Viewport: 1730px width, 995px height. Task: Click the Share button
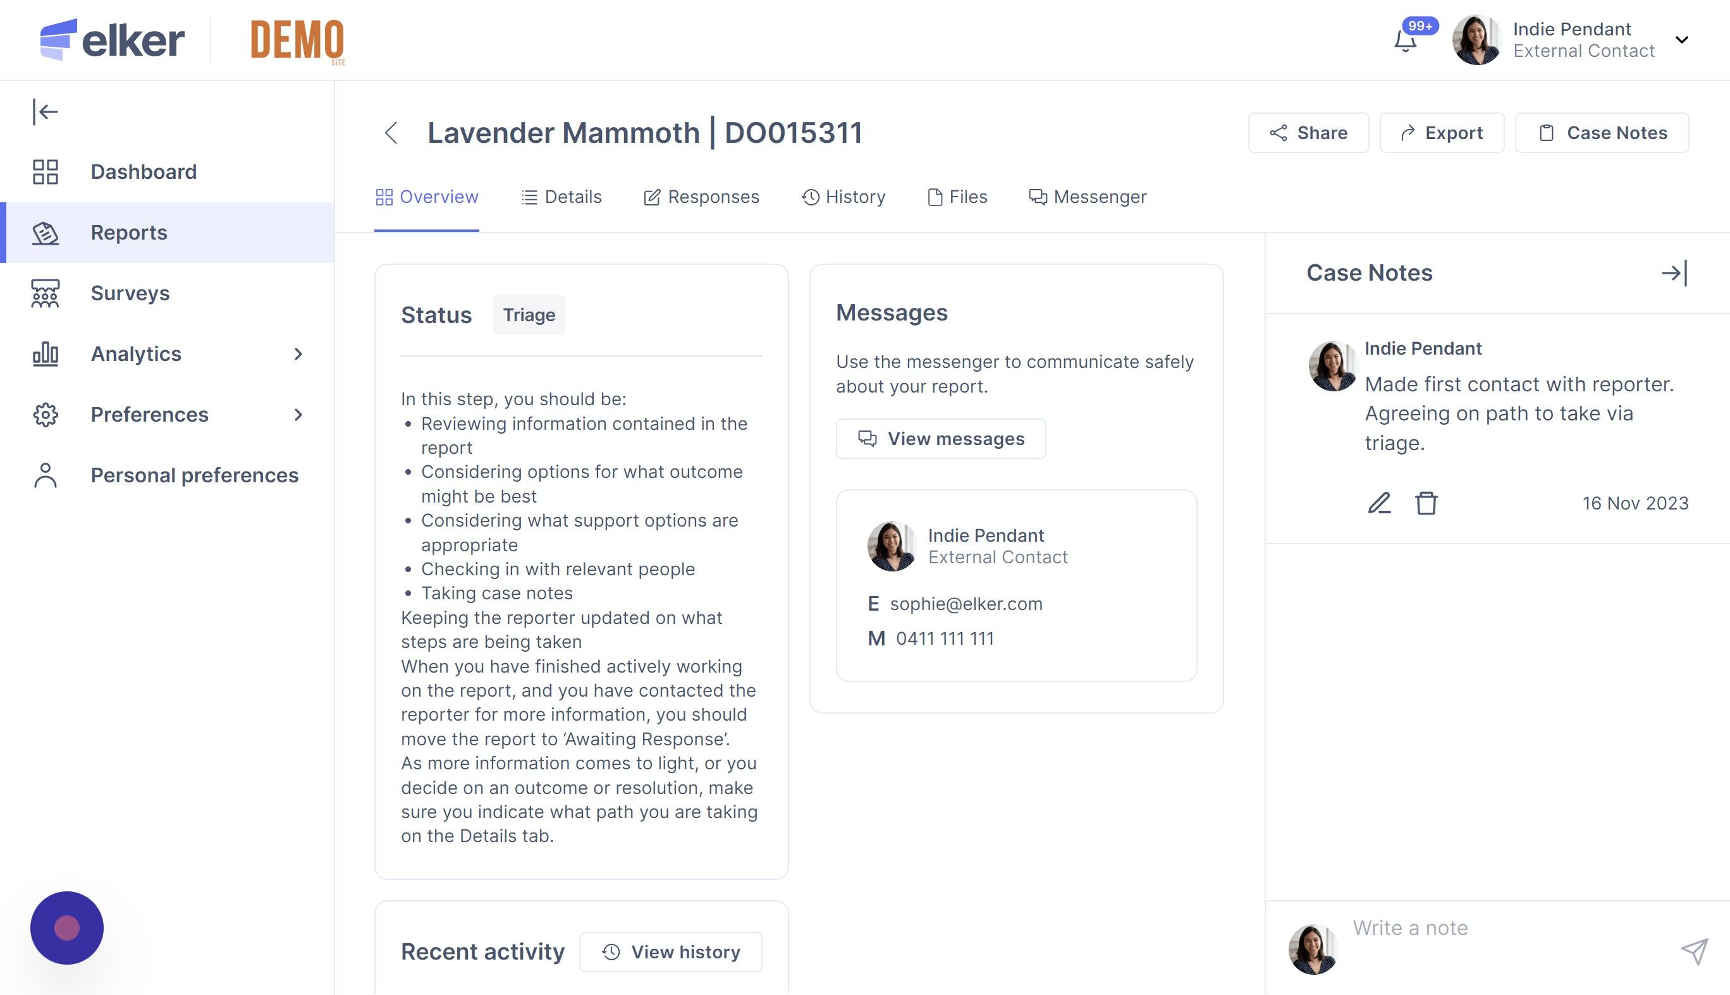tap(1308, 133)
